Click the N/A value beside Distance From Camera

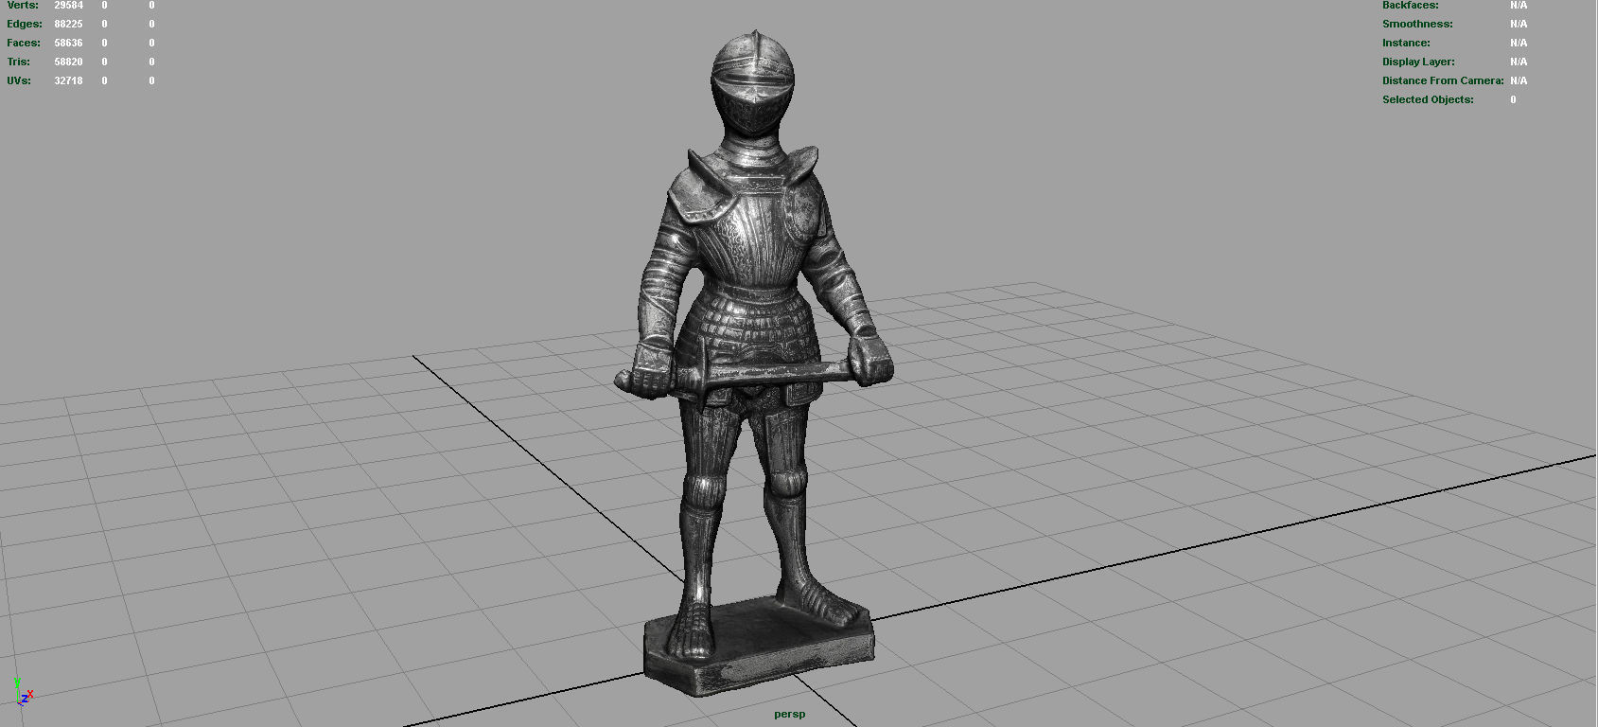(1519, 80)
